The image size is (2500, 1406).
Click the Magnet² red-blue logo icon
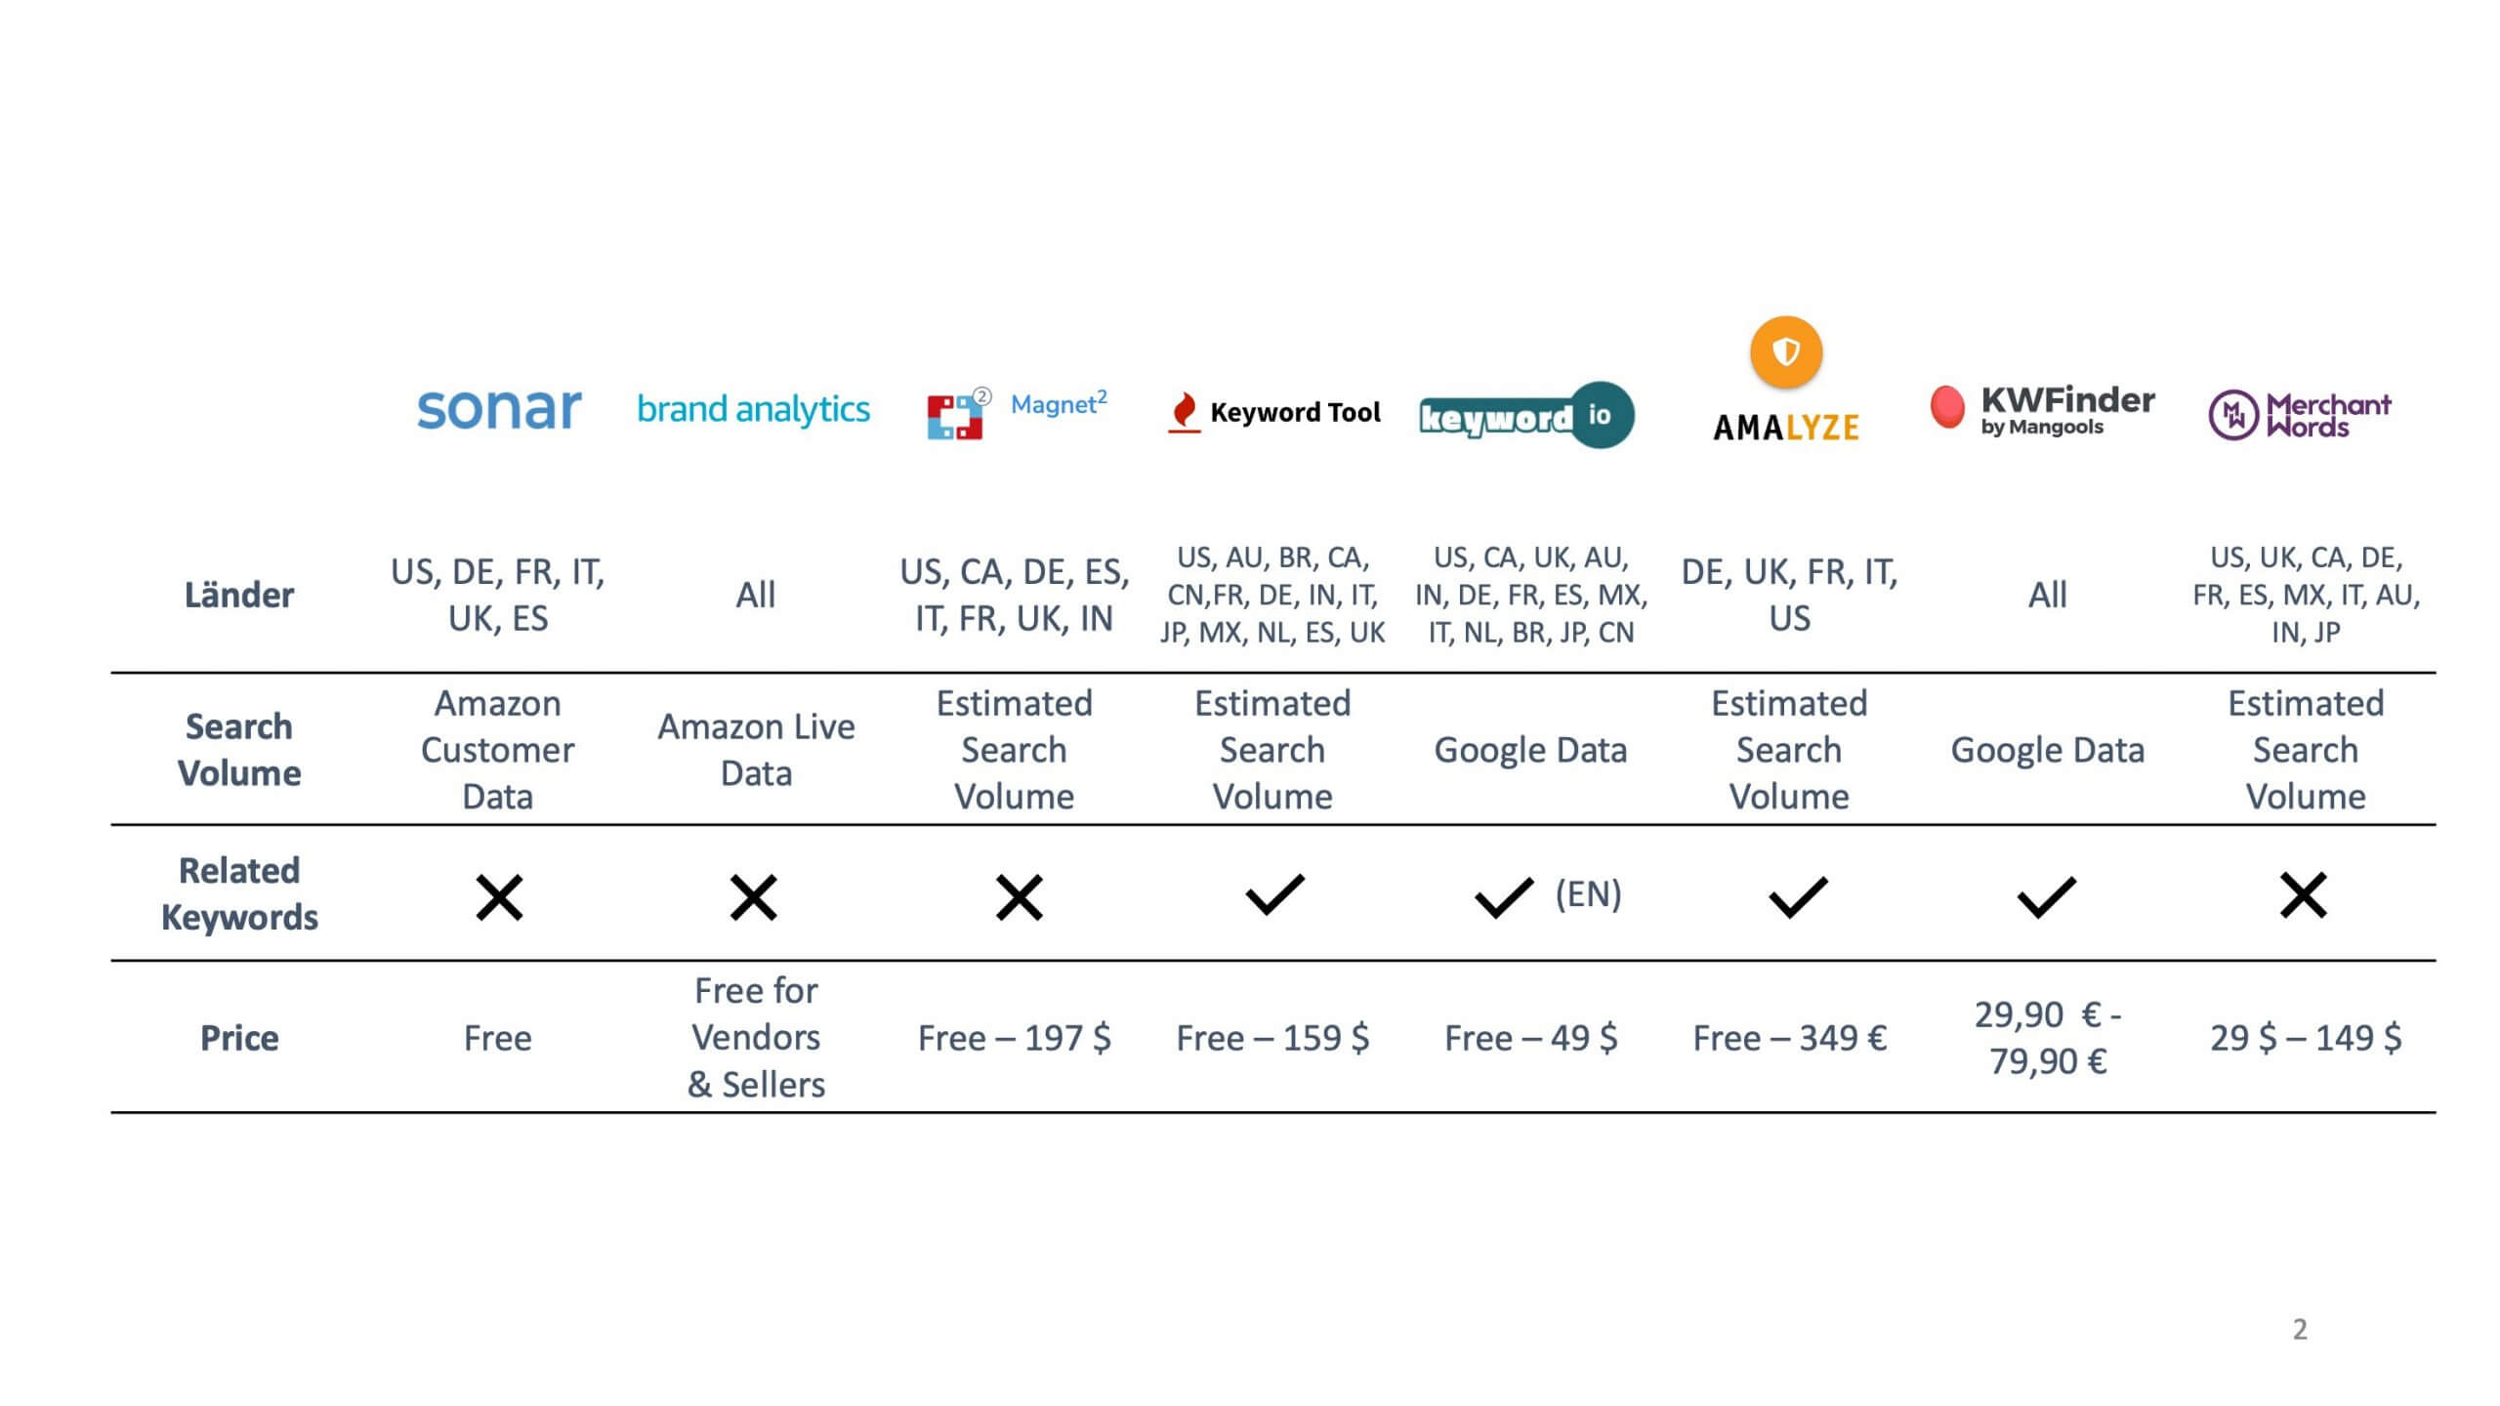coord(955,416)
